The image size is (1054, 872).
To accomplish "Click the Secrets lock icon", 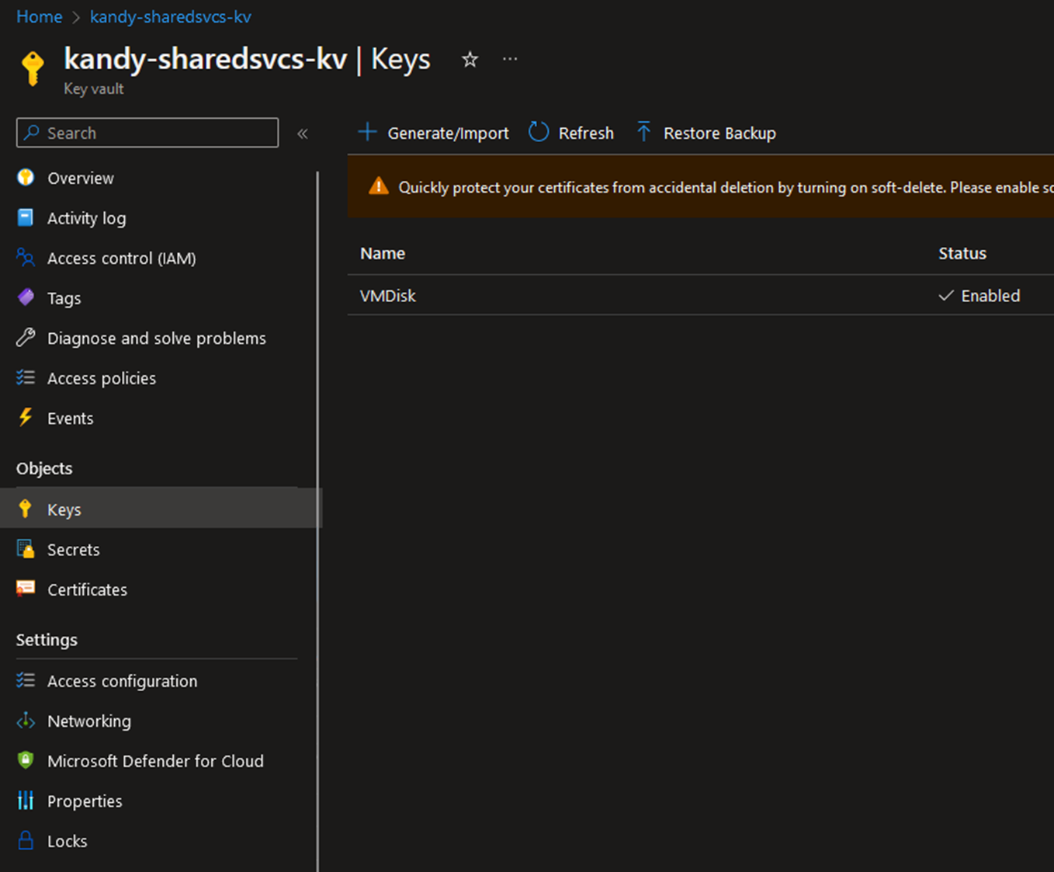I will [26, 549].
